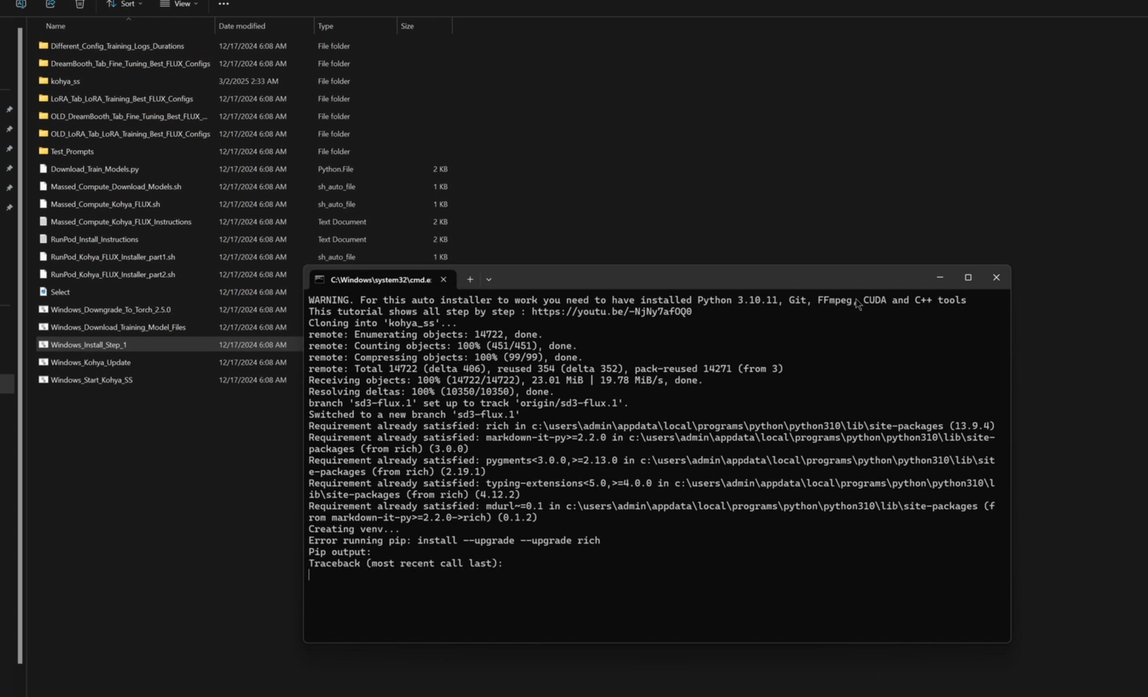This screenshot has height=697, width=1148.
Task: Click the Type column header
Action: [x=325, y=26]
